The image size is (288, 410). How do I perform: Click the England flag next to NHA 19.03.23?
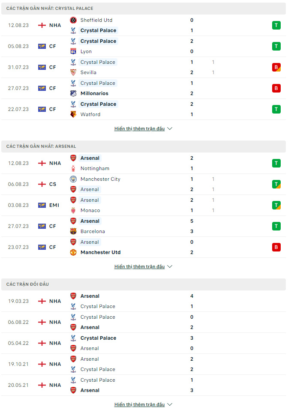[42, 301]
